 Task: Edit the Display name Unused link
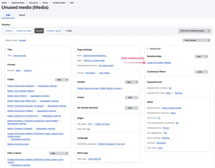click(22, 40)
